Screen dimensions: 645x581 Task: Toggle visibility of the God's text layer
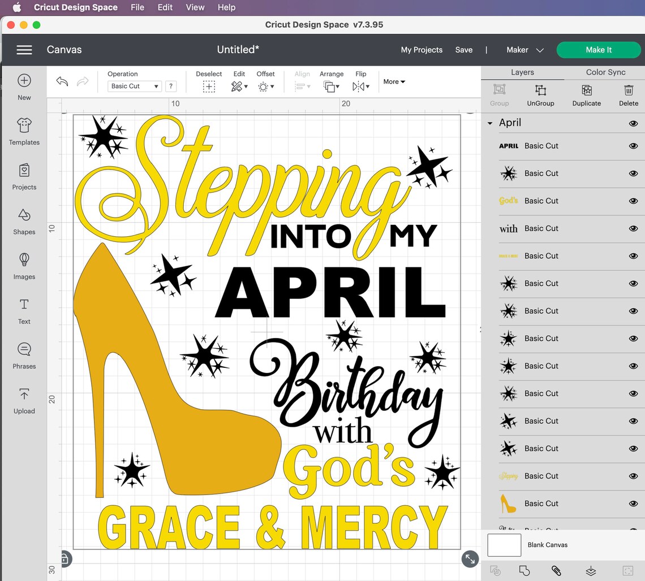point(633,201)
